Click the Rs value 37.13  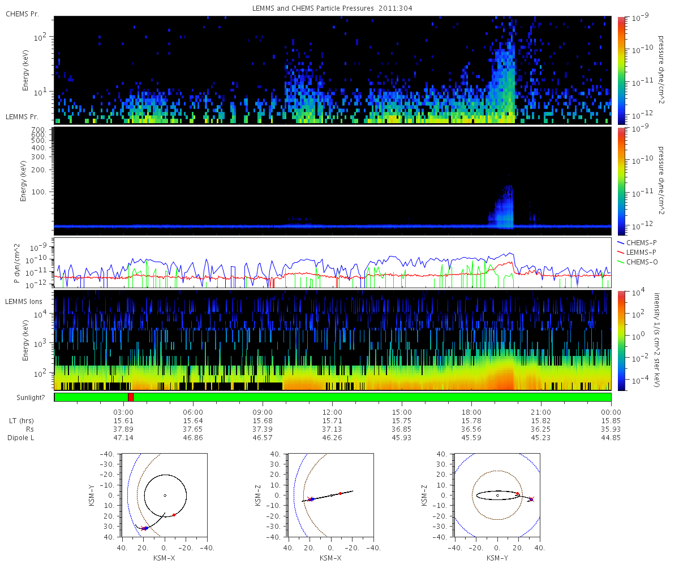point(332,429)
